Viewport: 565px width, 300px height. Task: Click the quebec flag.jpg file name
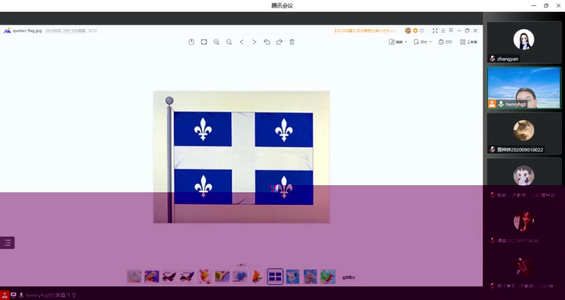tap(27, 31)
